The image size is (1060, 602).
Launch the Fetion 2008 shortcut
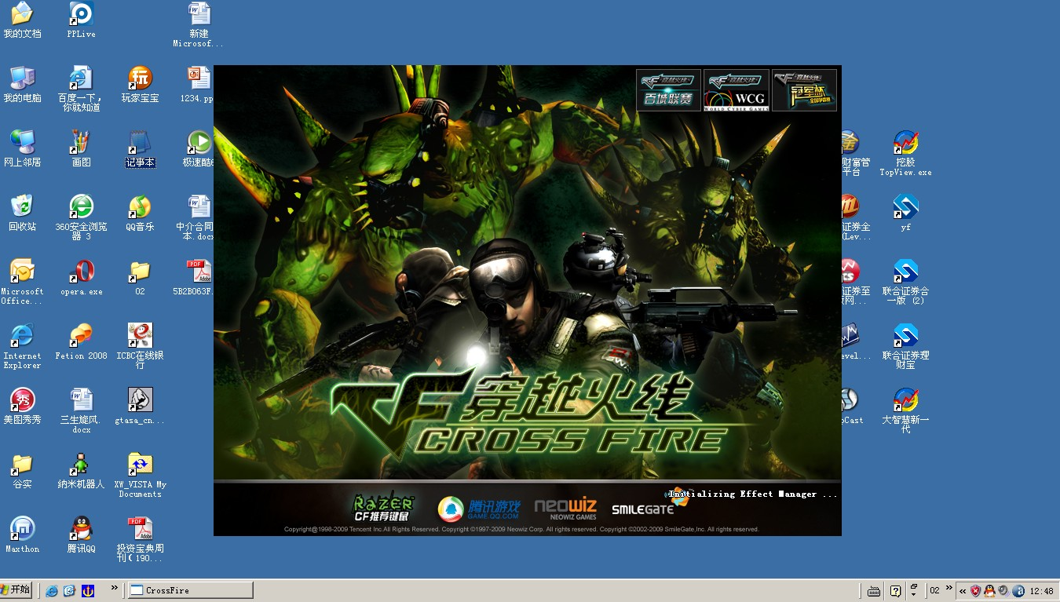click(x=81, y=342)
